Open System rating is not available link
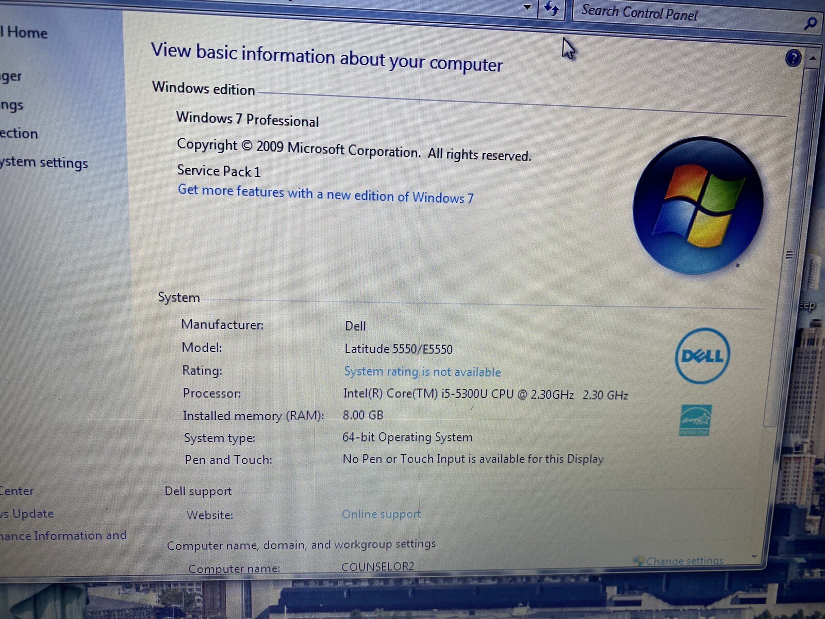The height and width of the screenshot is (619, 825). pyautogui.click(x=422, y=372)
